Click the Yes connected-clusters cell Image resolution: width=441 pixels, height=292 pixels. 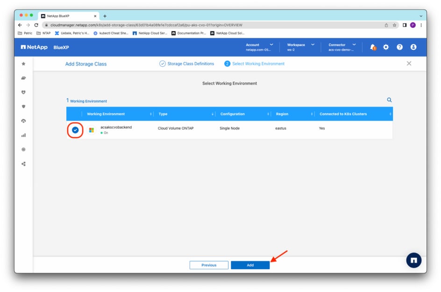(322, 128)
